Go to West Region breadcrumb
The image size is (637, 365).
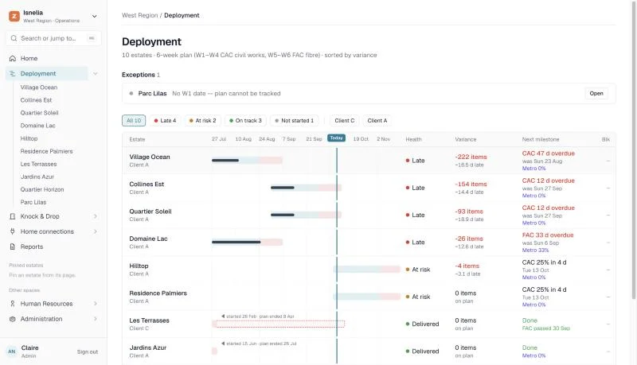(x=140, y=15)
